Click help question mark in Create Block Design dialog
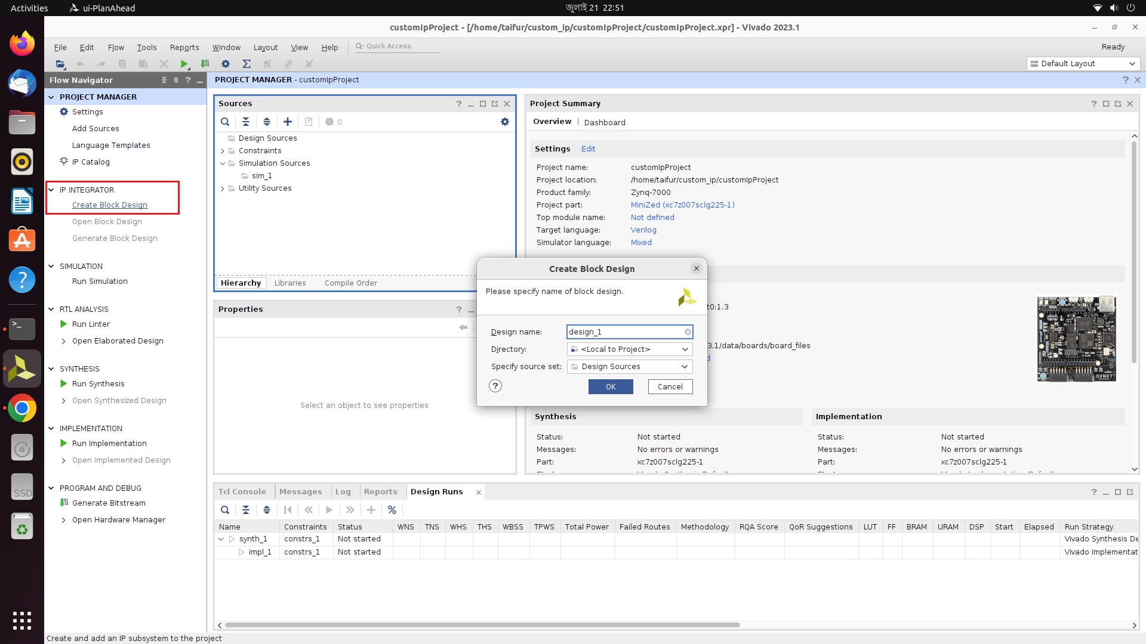The image size is (1146, 644). click(x=495, y=386)
